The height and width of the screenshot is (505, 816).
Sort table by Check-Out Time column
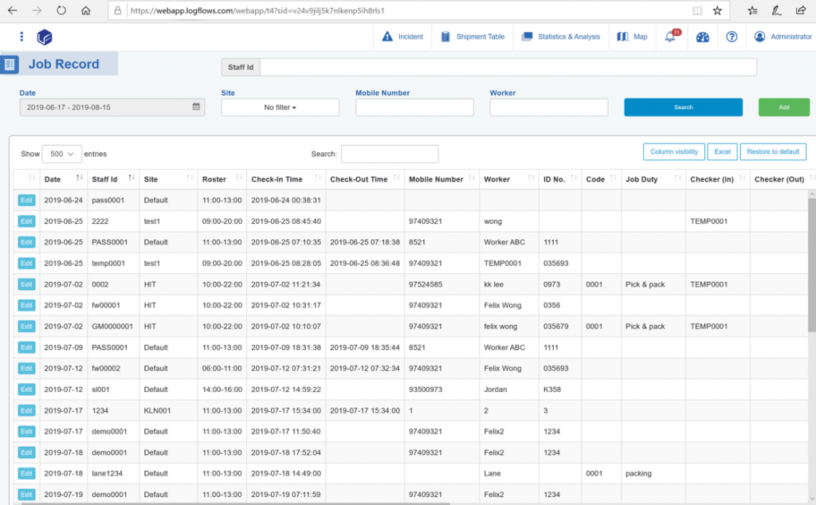pos(365,179)
